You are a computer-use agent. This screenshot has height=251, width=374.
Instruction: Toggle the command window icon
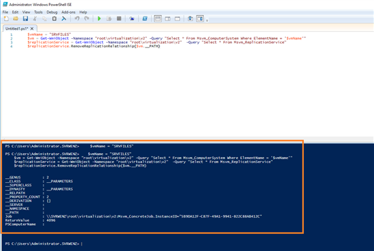tap(190, 18)
